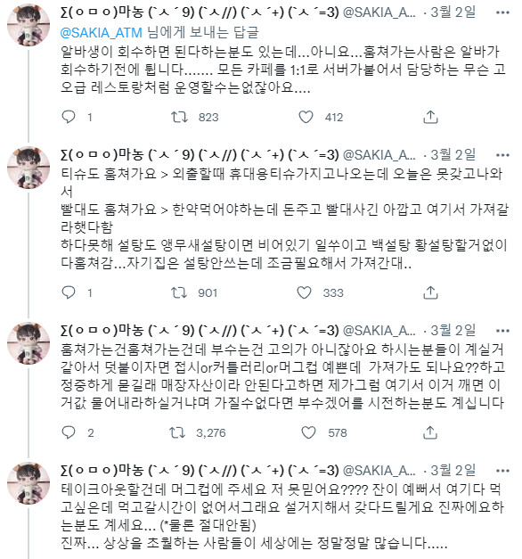The image size is (522, 559).
Task: Open more options on first tweet
Action: point(502,12)
